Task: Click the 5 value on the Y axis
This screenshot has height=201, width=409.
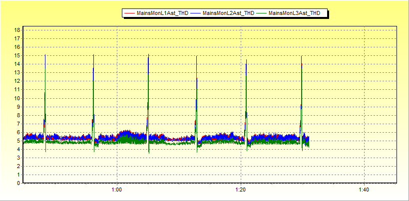Action: pos(18,141)
